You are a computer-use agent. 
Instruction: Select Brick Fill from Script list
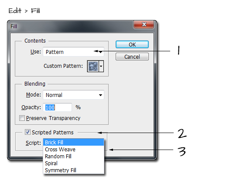(x=73, y=142)
